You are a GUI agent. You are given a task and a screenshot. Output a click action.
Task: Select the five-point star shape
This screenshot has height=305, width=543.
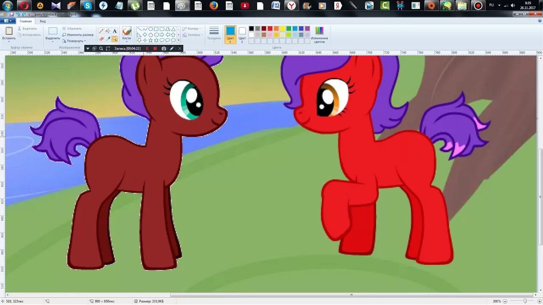point(151,40)
